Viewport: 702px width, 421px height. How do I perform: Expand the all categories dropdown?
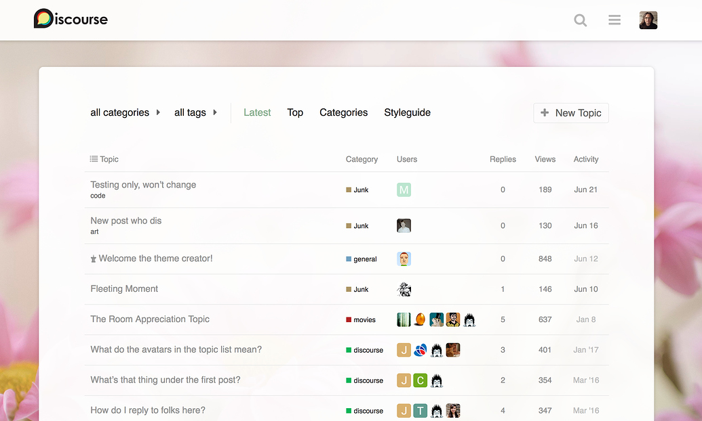coord(125,112)
